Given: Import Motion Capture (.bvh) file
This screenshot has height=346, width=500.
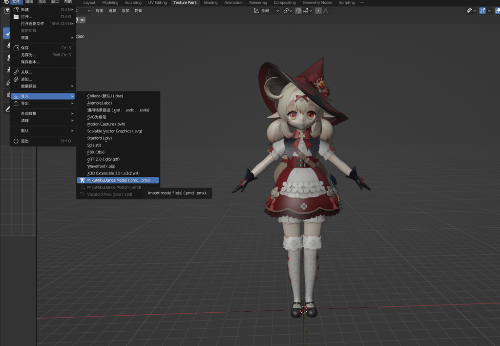Looking at the screenshot, I should pos(118,124).
